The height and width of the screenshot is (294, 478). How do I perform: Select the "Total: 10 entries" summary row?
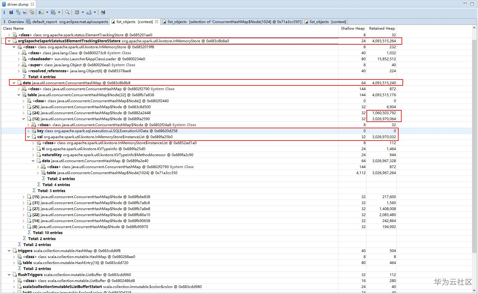click(198, 233)
